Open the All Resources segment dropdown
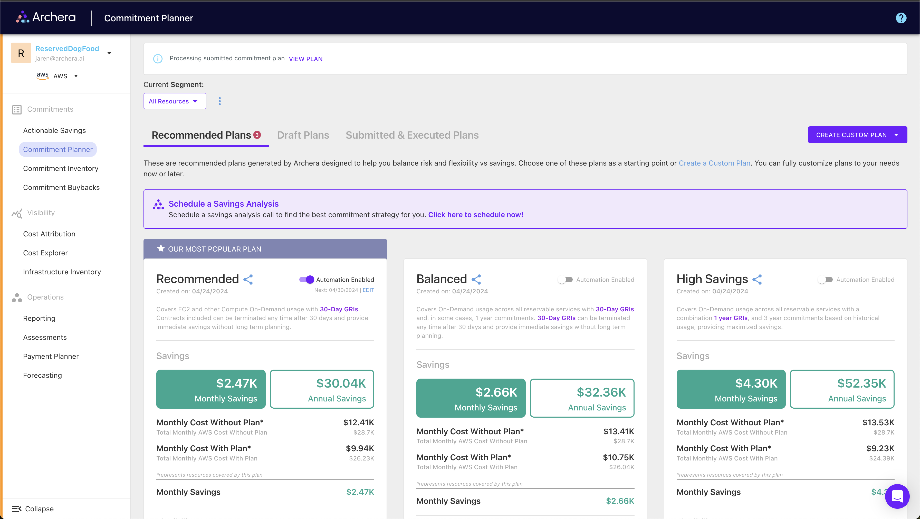The width and height of the screenshot is (920, 519). click(x=174, y=101)
